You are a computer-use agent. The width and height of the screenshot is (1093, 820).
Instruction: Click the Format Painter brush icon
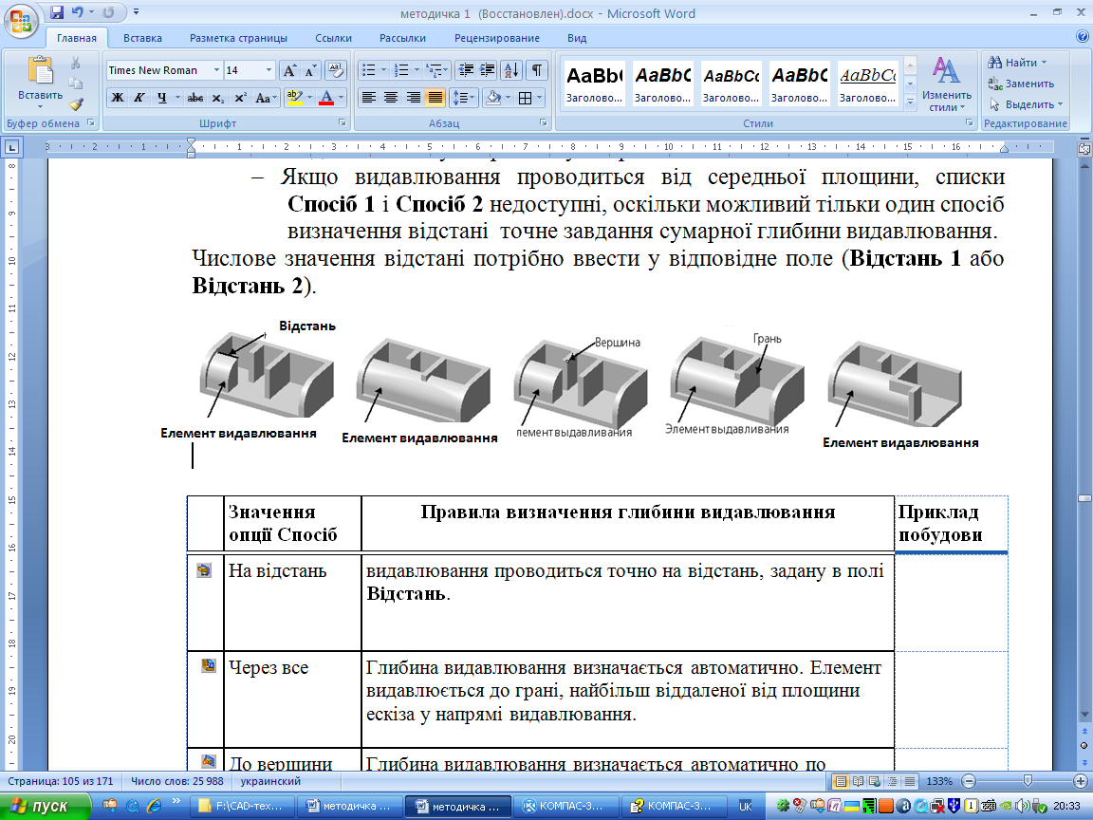click(x=75, y=103)
